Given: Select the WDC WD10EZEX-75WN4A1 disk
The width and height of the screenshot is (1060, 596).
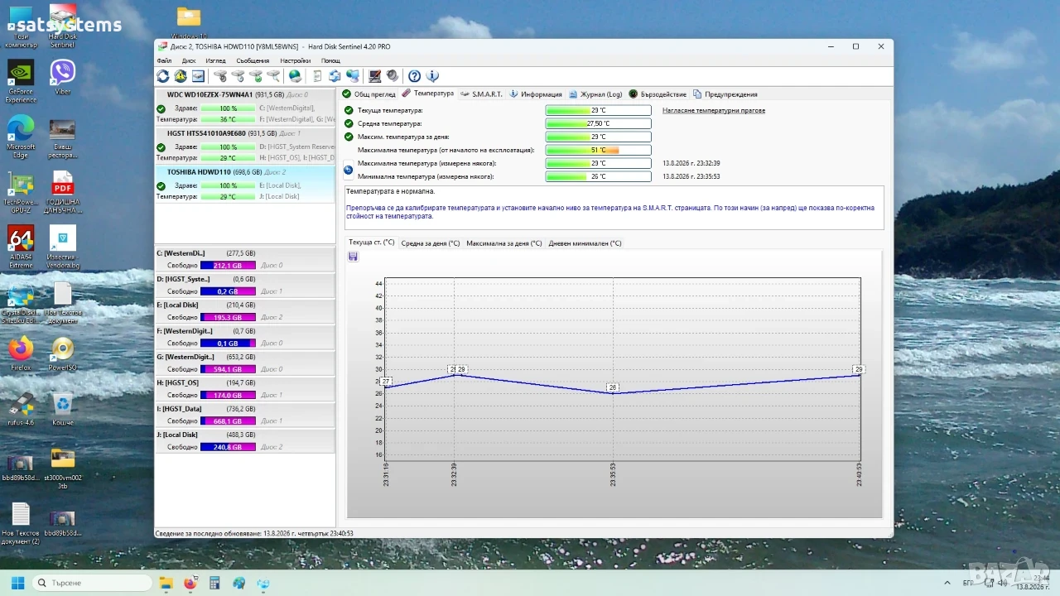Looking at the screenshot, I should [245, 107].
